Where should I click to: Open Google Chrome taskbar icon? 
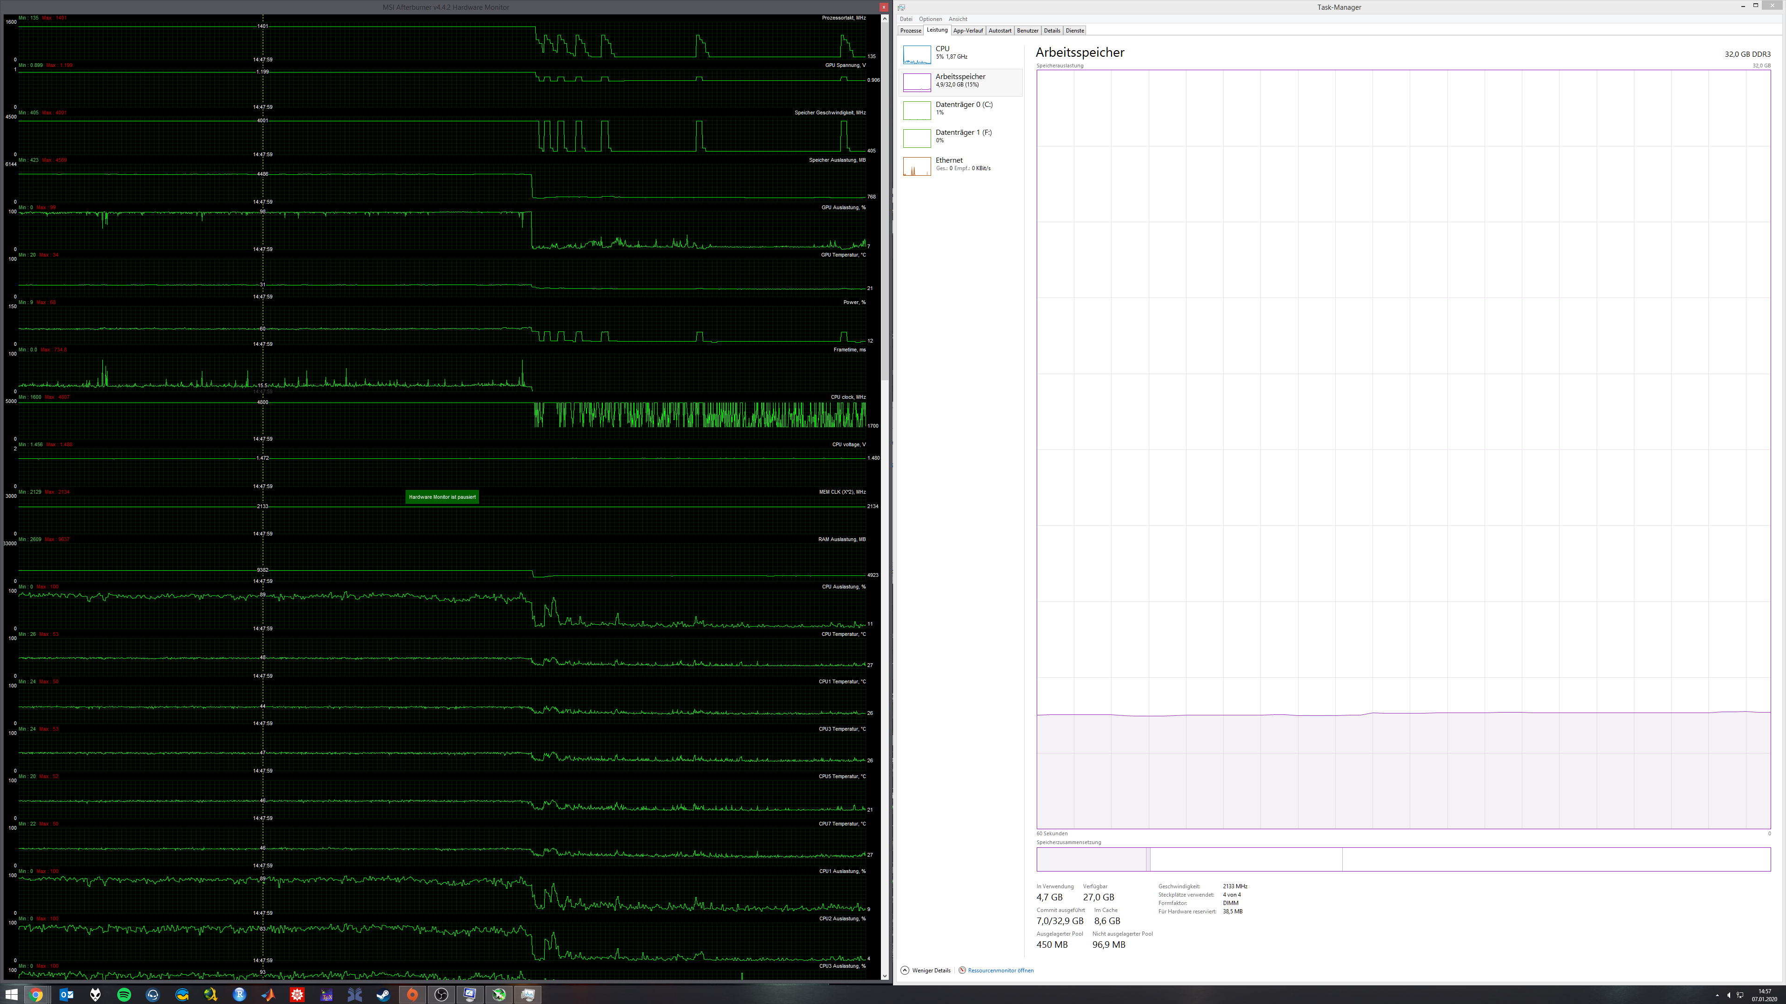click(36, 995)
